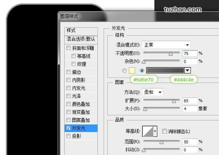Click the pale yellow glow color swatch

point(132,71)
